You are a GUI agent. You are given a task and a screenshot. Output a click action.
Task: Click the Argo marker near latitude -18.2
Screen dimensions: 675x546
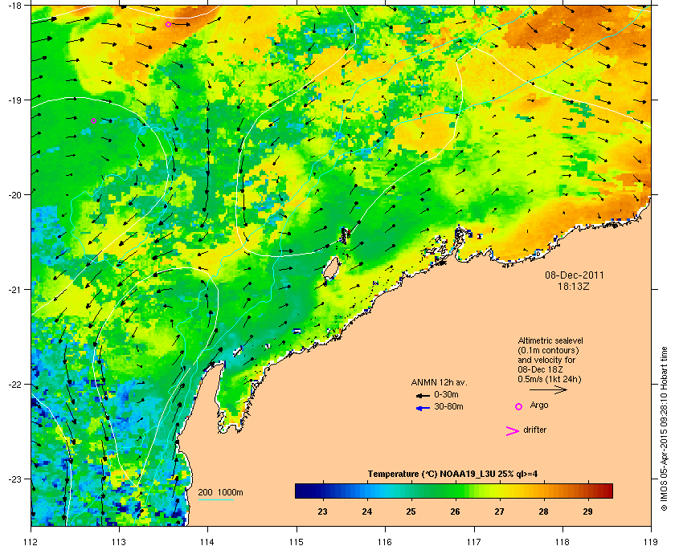[x=168, y=25]
